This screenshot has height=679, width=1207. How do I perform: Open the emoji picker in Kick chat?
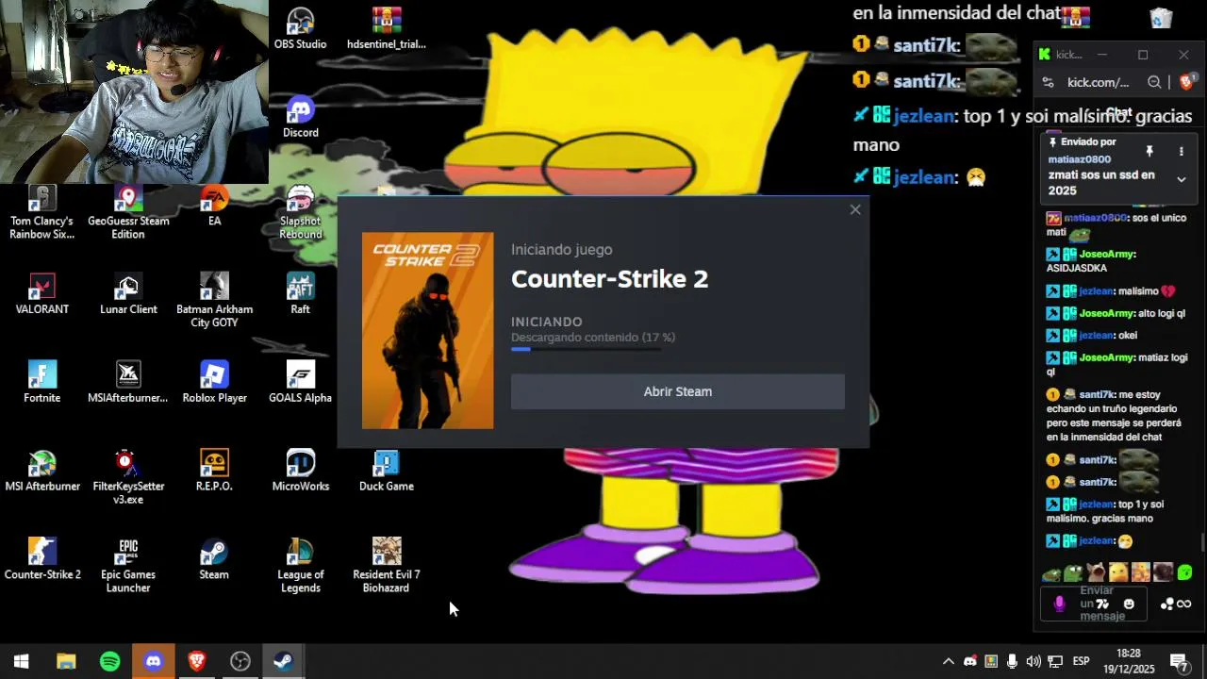tap(1129, 604)
